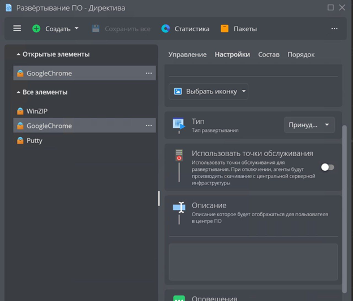Select GoogleChrome under Все элементы
This screenshot has width=353, height=301.
pyautogui.click(x=84, y=126)
